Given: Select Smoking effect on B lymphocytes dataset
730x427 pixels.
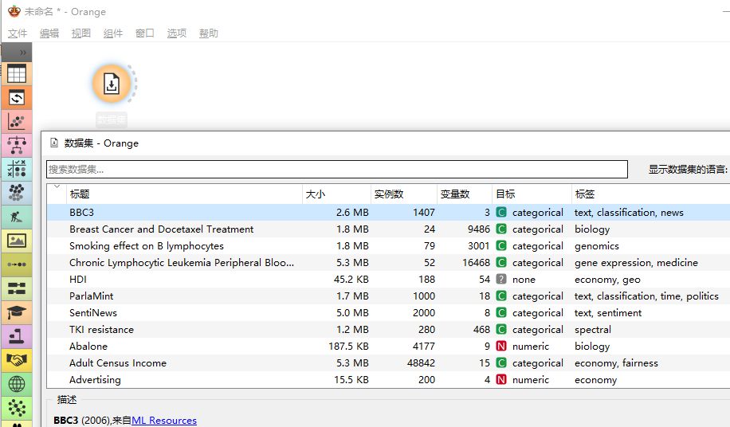Looking at the screenshot, I should pyautogui.click(x=388, y=246).
